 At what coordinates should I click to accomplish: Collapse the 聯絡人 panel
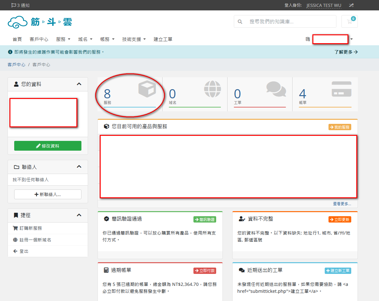(79, 167)
